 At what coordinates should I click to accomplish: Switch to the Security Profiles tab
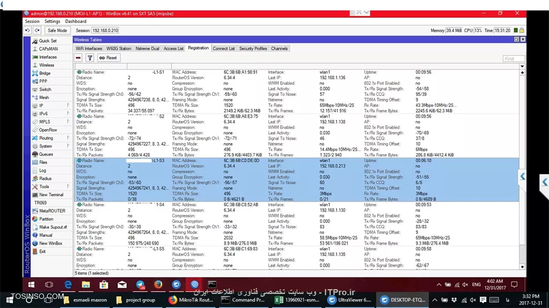click(253, 49)
